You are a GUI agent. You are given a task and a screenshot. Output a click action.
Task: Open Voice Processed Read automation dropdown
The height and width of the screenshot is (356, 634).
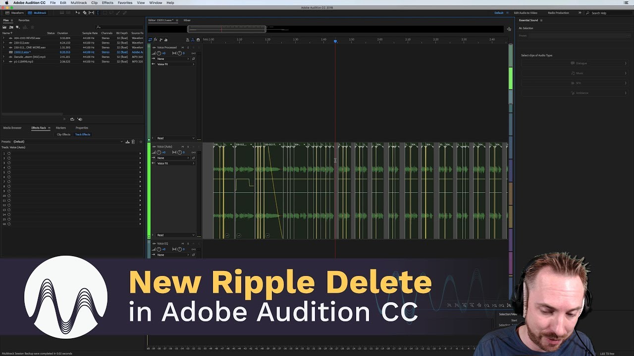click(175, 138)
